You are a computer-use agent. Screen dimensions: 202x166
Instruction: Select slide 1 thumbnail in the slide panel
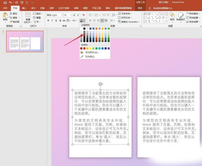pos(25,41)
